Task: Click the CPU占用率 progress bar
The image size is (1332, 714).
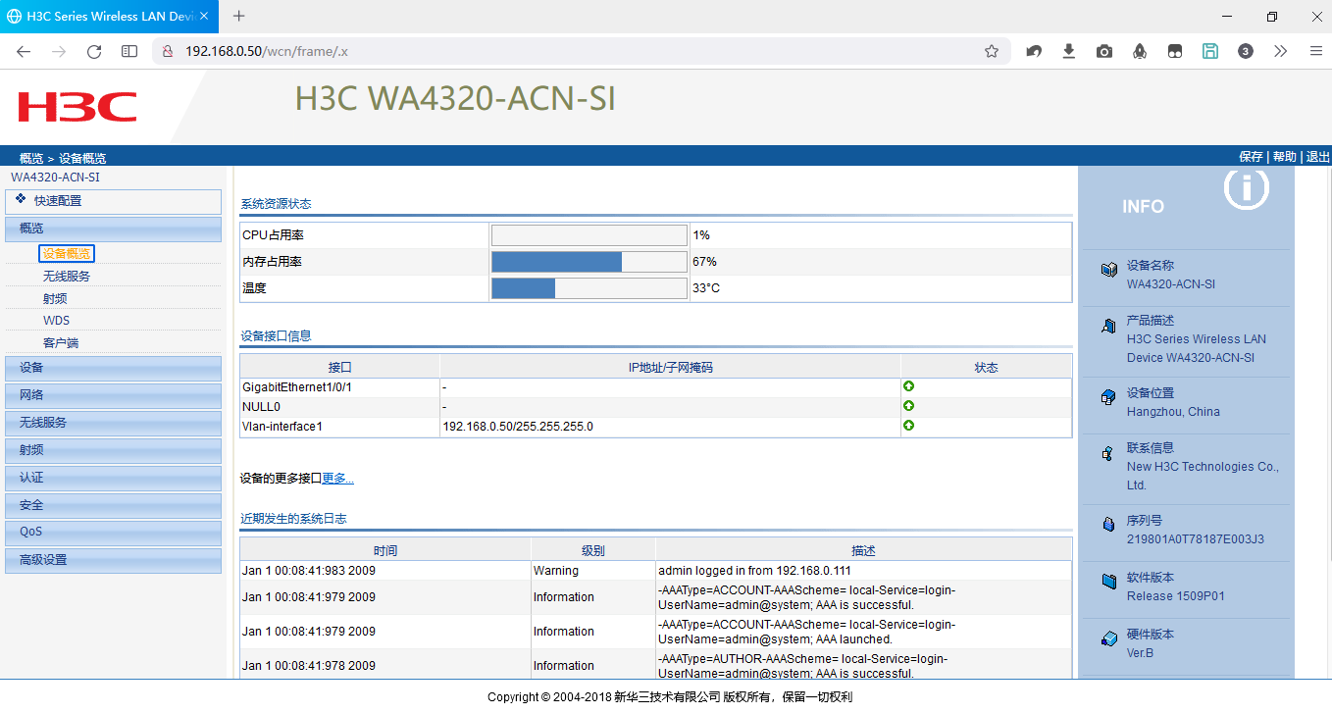Action: point(589,235)
